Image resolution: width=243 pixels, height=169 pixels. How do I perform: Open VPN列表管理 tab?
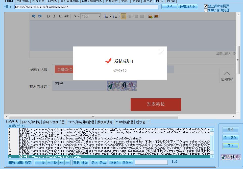coord(125,122)
